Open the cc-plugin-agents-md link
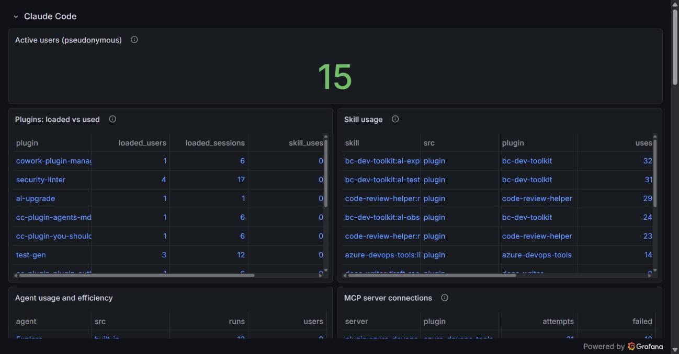This screenshot has width=679, height=354. click(53, 217)
